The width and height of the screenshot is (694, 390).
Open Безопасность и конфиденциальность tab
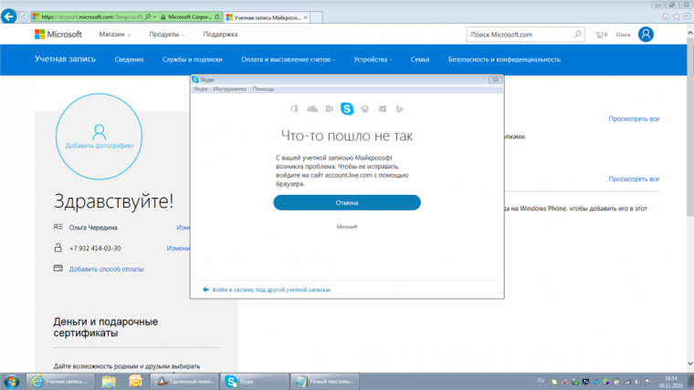click(x=504, y=59)
